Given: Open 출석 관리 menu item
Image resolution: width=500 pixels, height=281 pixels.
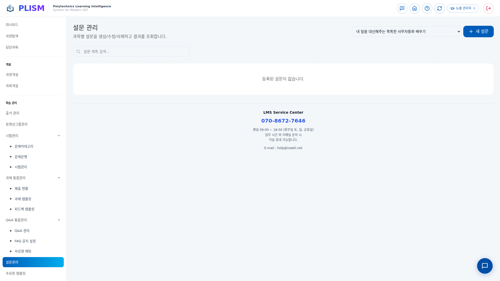Looking at the screenshot, I should point(12,113).
